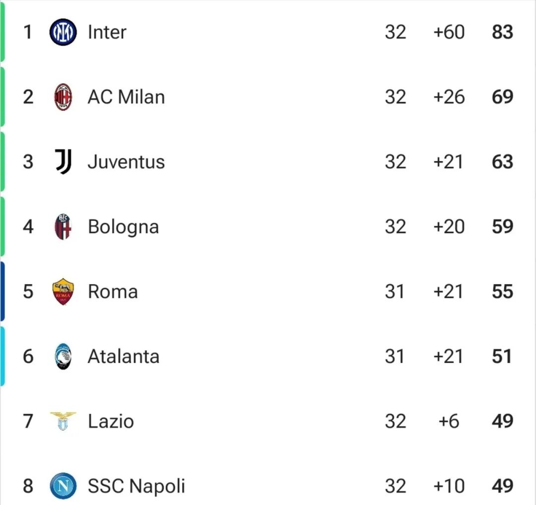Image resolution: width=536 pixels, height=505 pixels.
Task: Open Atalanta team page
Action: tap(124, 357)
